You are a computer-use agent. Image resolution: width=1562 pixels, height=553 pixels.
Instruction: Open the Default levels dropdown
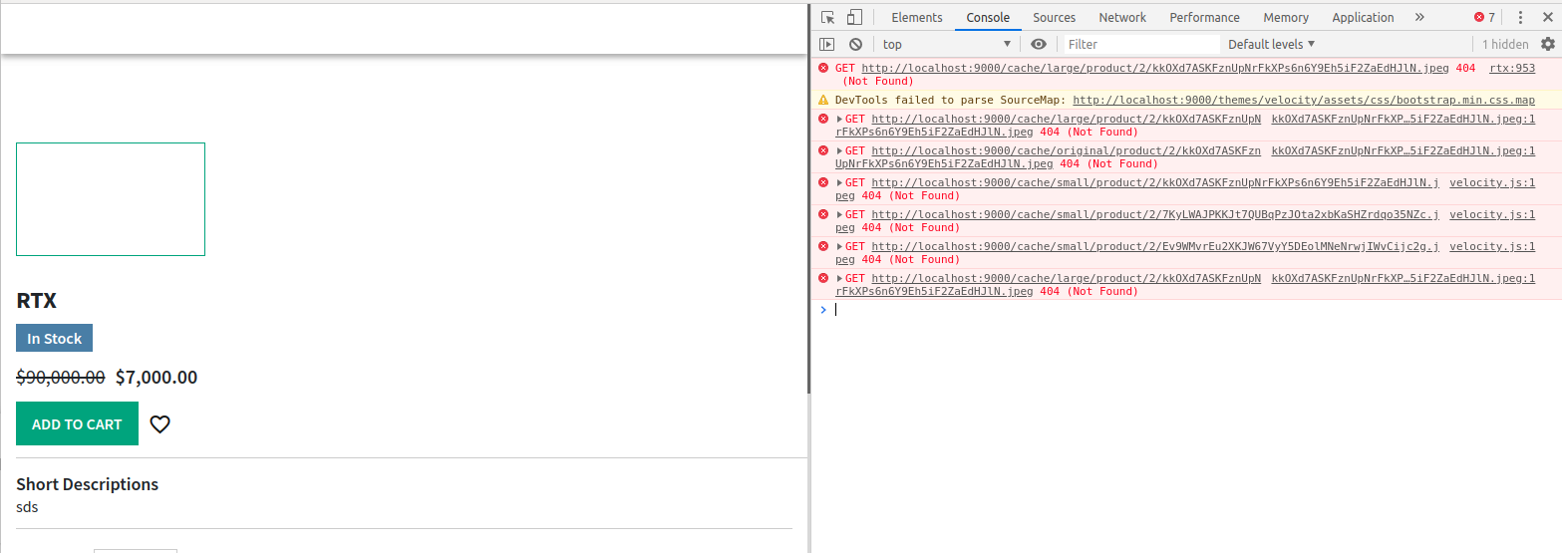click(x=1272, y=44)
